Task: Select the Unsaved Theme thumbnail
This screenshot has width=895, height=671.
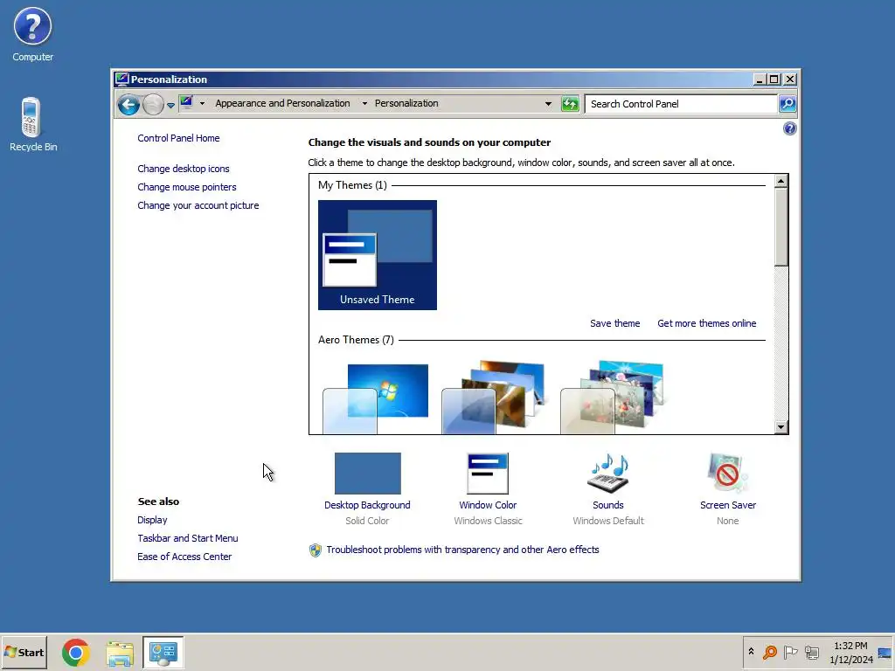Action: 378,255
